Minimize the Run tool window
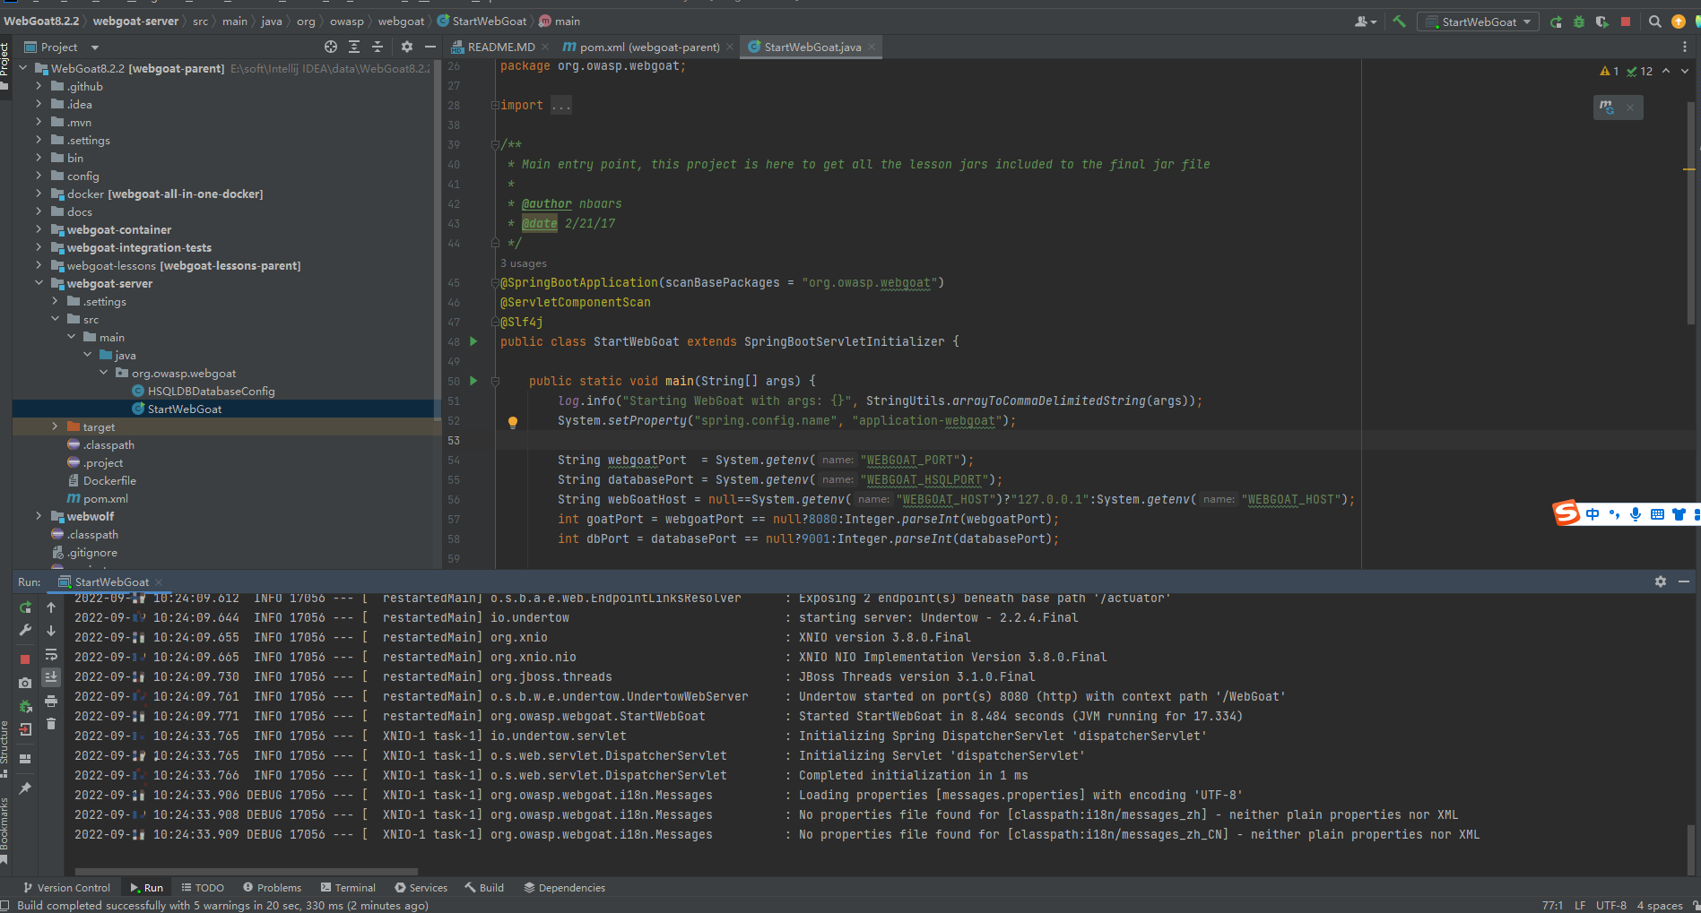The height and width of the screenshot is (913, 1701). click(1684, 581)
